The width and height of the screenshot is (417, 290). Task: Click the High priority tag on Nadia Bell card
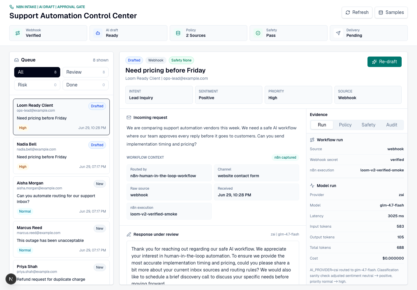(x=23, y=167)
